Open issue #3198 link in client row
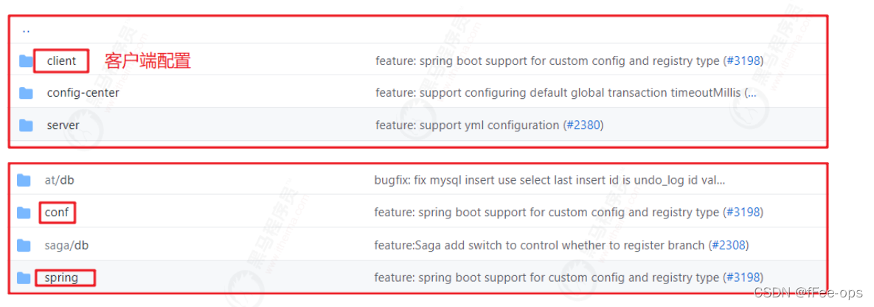The width and height of the screenshot is (874, 307). click(743, 61)
